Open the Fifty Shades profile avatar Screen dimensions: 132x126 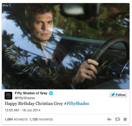coord(8,95)
